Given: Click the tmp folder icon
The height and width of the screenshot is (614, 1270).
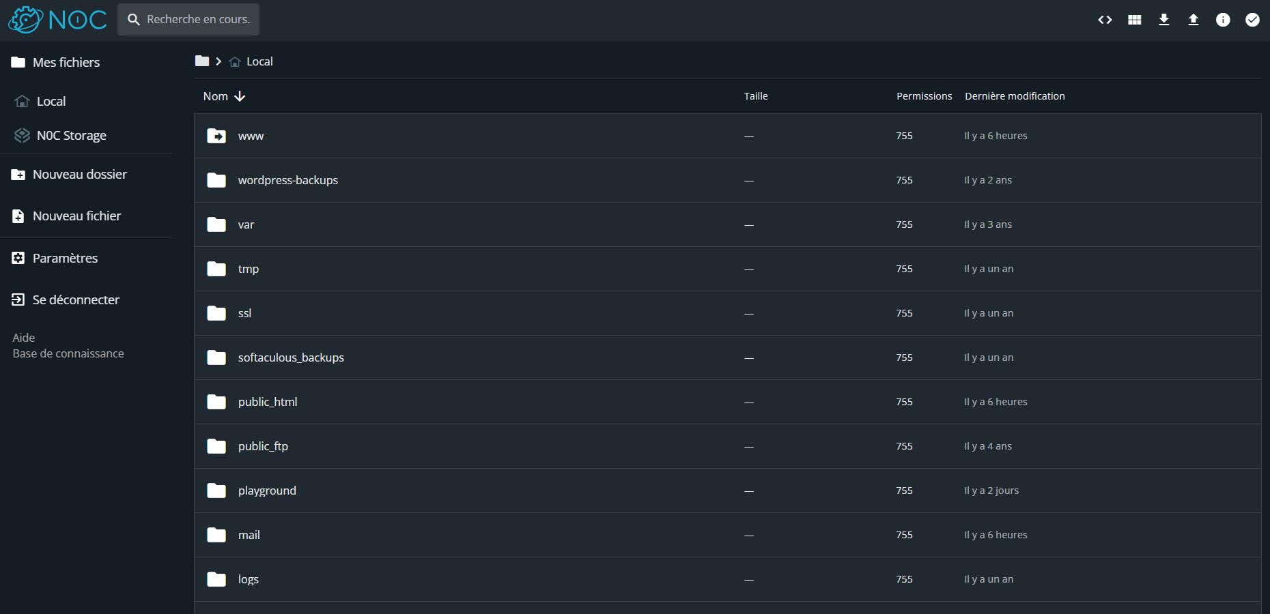Looking at the screenshot, I should pyautogui.click(x=216, y=269).
